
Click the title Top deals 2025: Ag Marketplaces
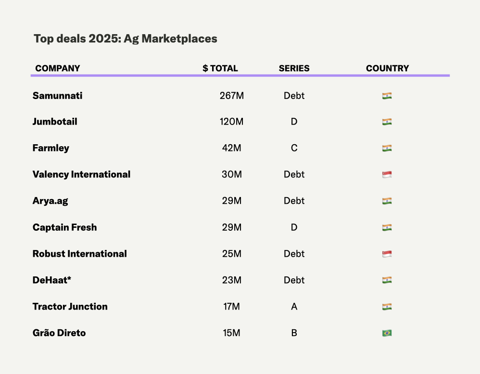click(126, 39)
